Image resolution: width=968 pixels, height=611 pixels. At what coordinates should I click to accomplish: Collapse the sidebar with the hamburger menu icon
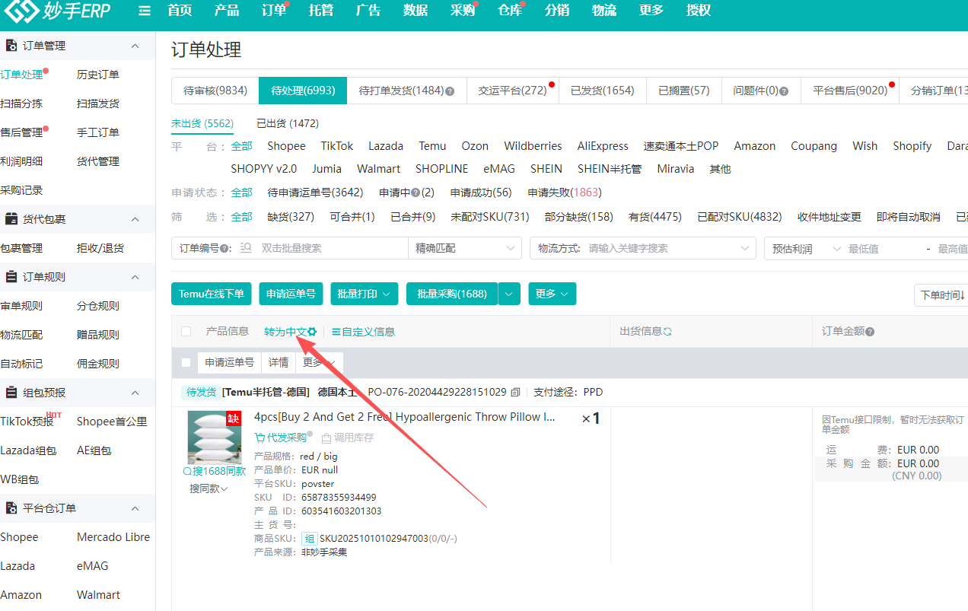(145, 11)
